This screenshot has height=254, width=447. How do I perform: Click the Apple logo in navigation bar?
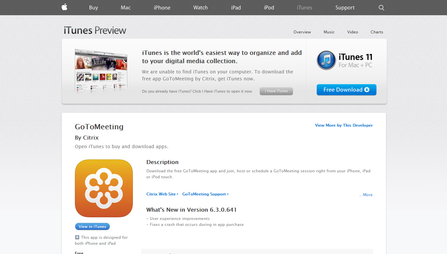pos(64,7)
